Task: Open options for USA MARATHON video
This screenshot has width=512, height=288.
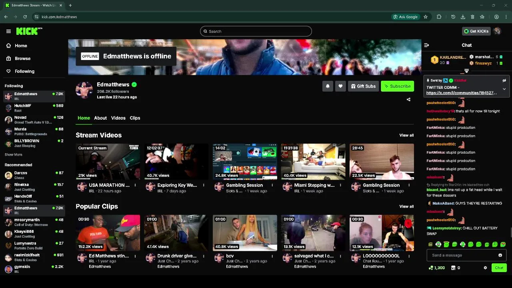Action: (135, 185)
